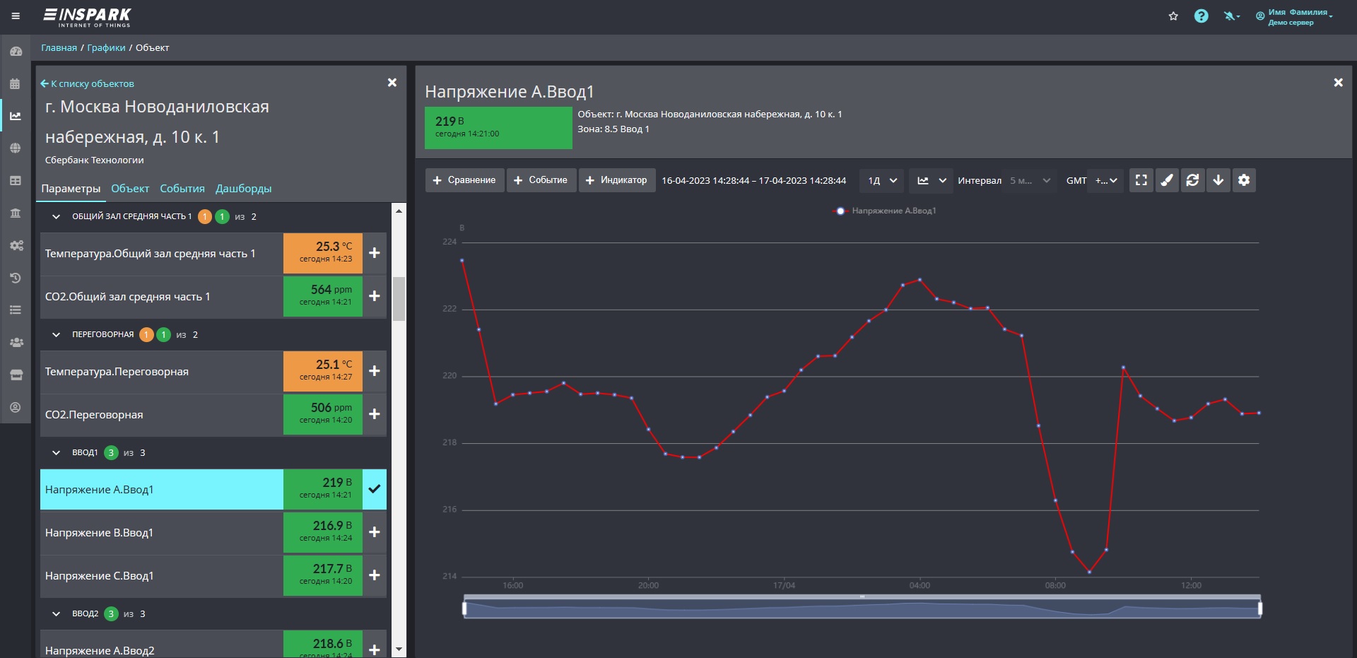1357x658 pixels.
Task: Open the GMT timezone dropdown
Action: click(1106, 180)
